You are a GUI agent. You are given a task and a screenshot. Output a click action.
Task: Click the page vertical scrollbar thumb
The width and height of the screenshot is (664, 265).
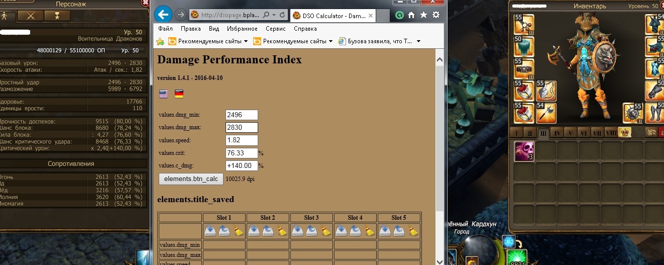click(x=440, y=138)
